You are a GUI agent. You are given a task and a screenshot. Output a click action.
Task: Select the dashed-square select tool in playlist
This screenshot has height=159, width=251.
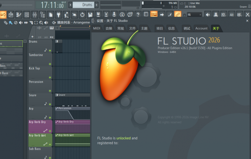coord(36,23)
